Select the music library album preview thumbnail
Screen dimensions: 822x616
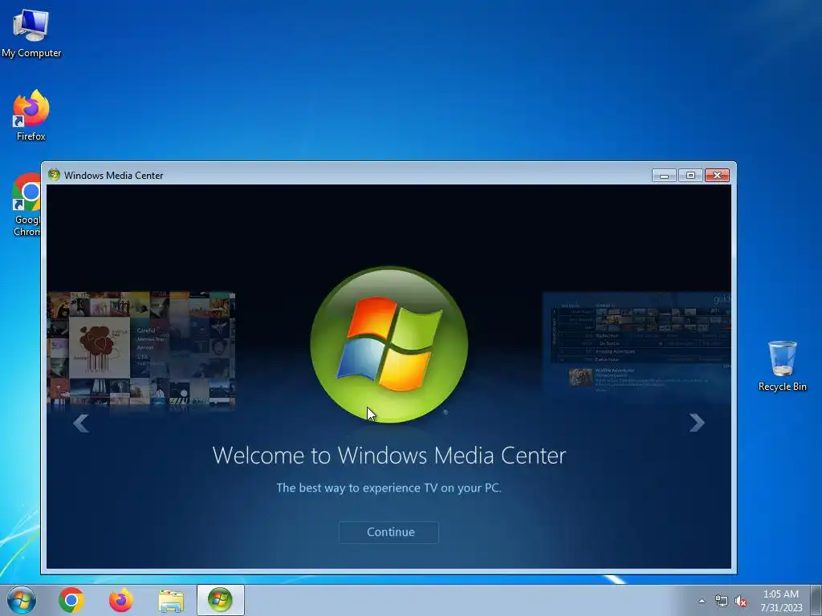click(x=141, y=349)
